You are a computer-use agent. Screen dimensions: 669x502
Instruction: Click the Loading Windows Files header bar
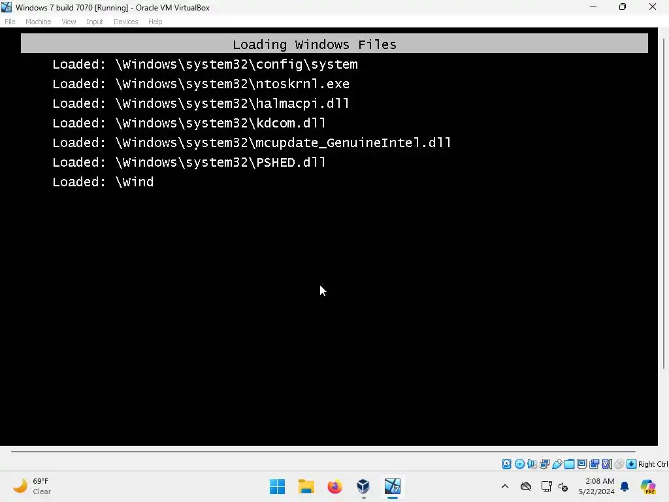coord(334,44)
